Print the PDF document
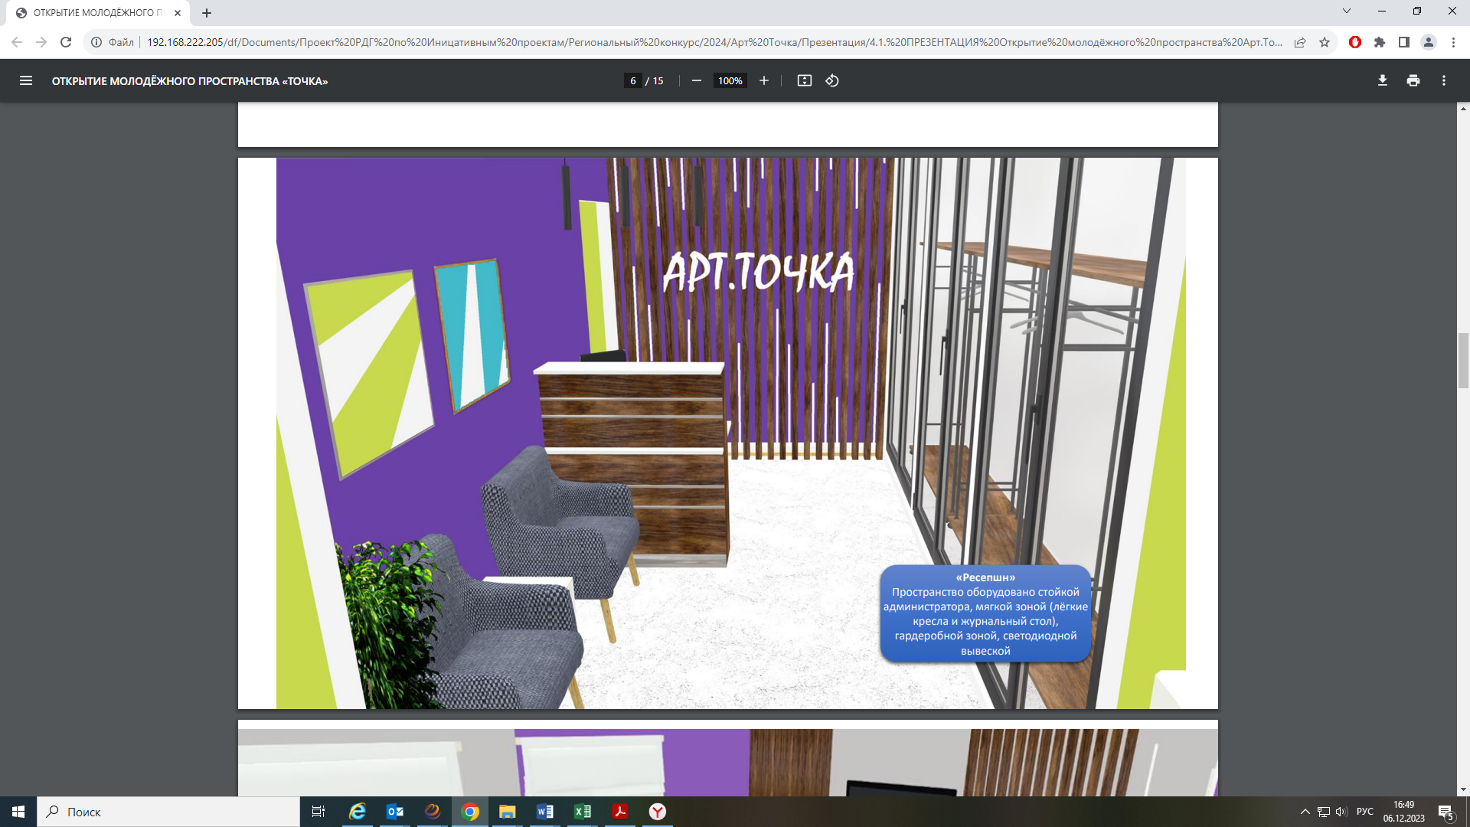The width and height of the screenshot is (1470, 827). (1413, 80)
